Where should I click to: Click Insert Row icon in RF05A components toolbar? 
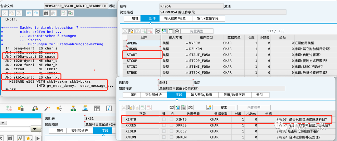pos(144,31)
